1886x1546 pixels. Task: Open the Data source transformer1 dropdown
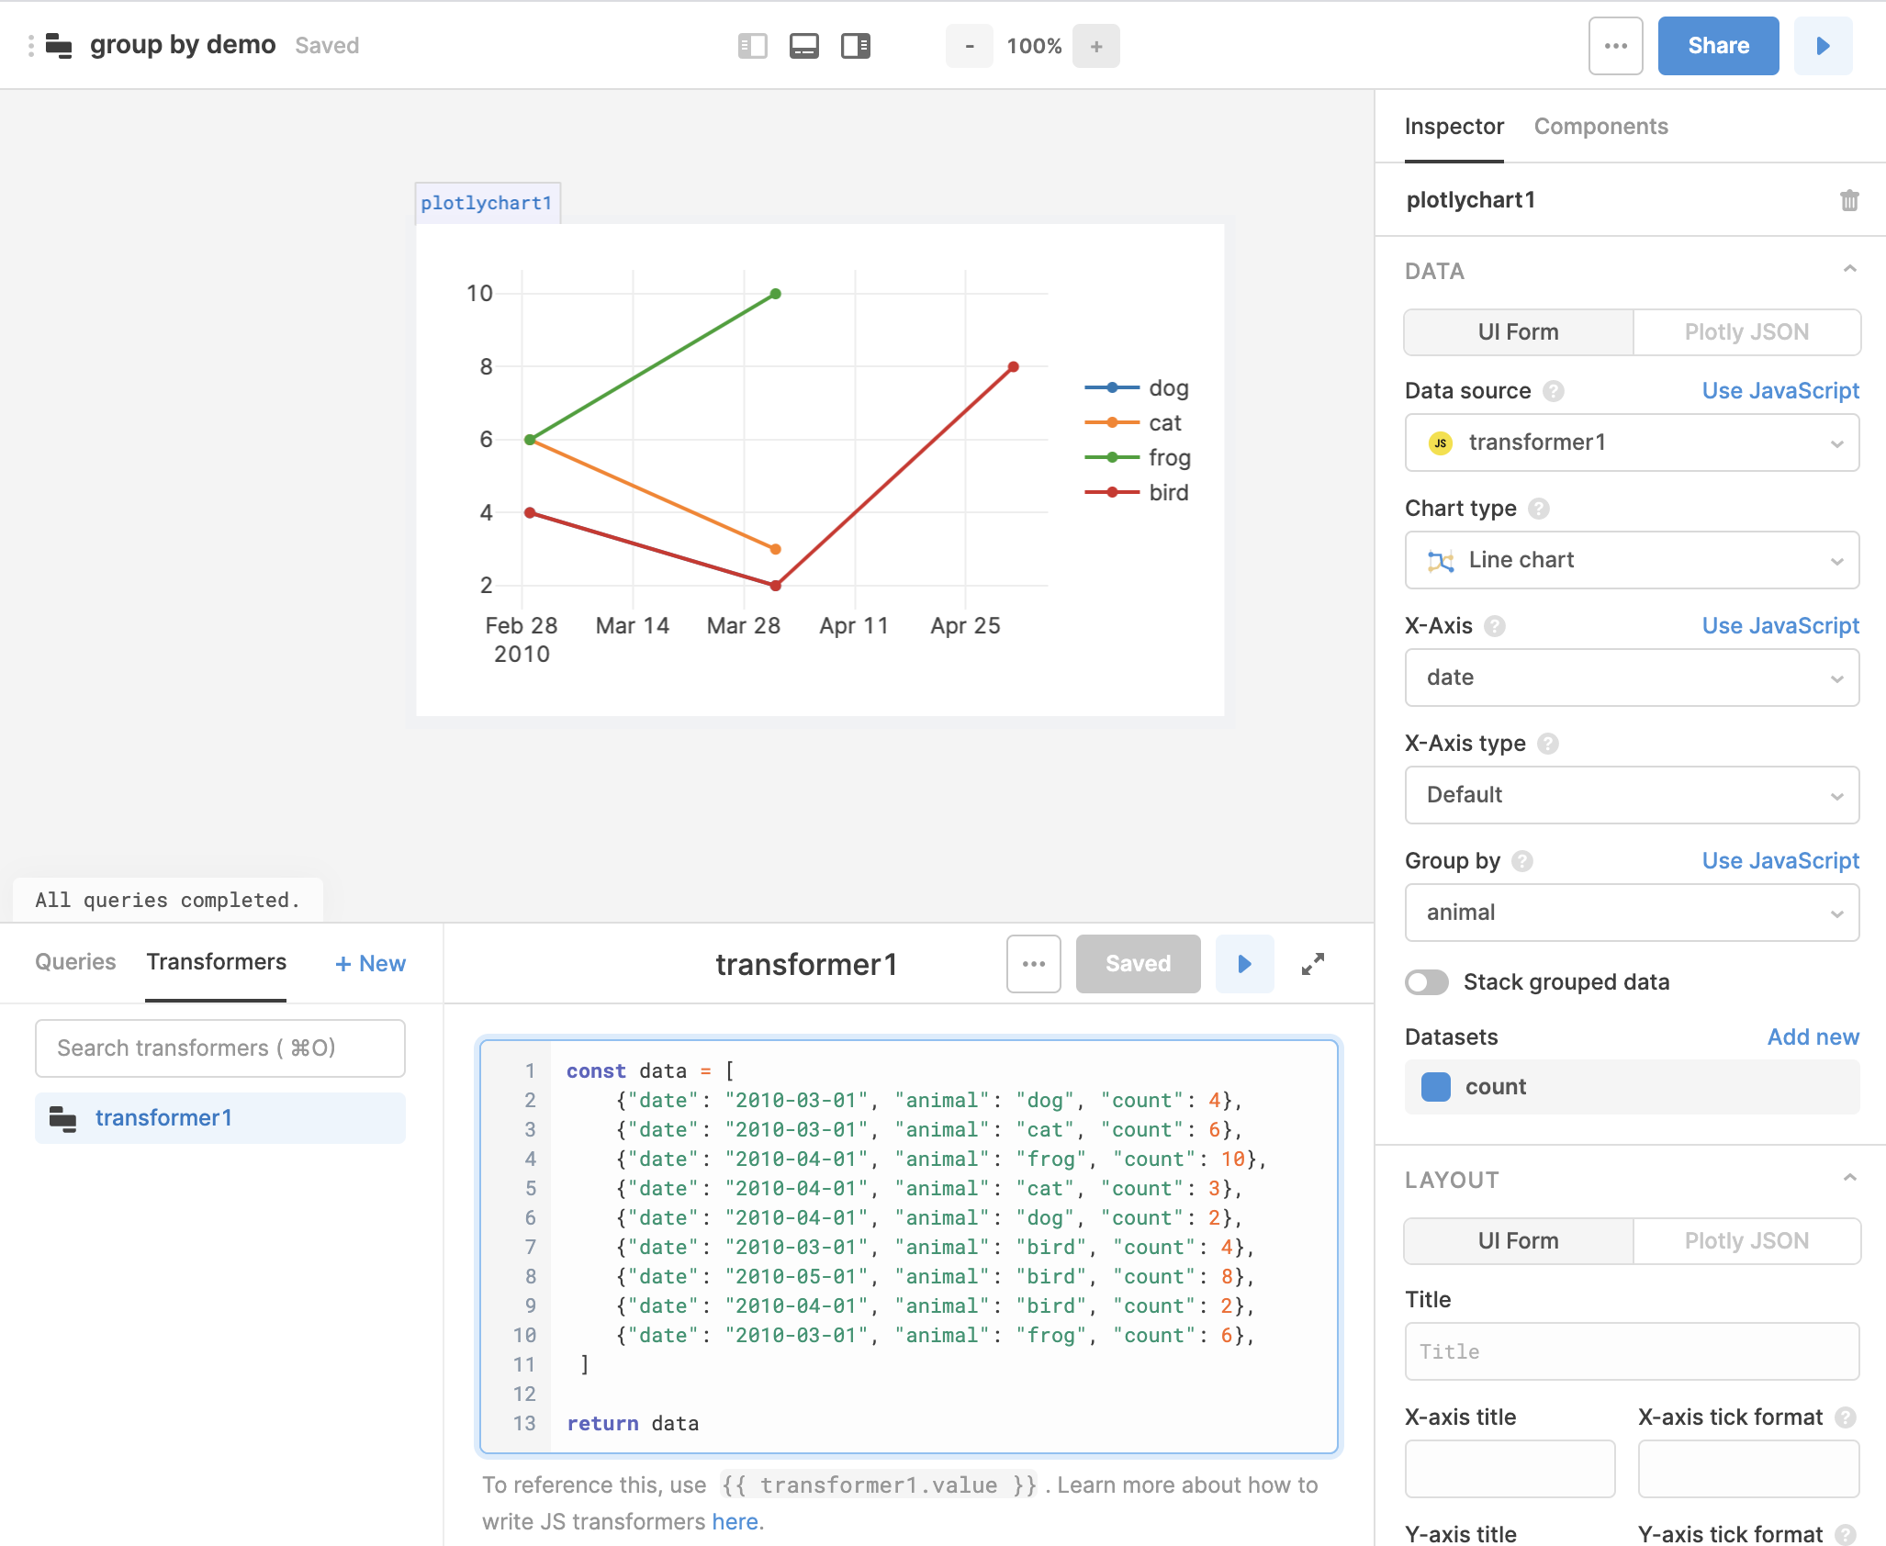point(1633,443)
